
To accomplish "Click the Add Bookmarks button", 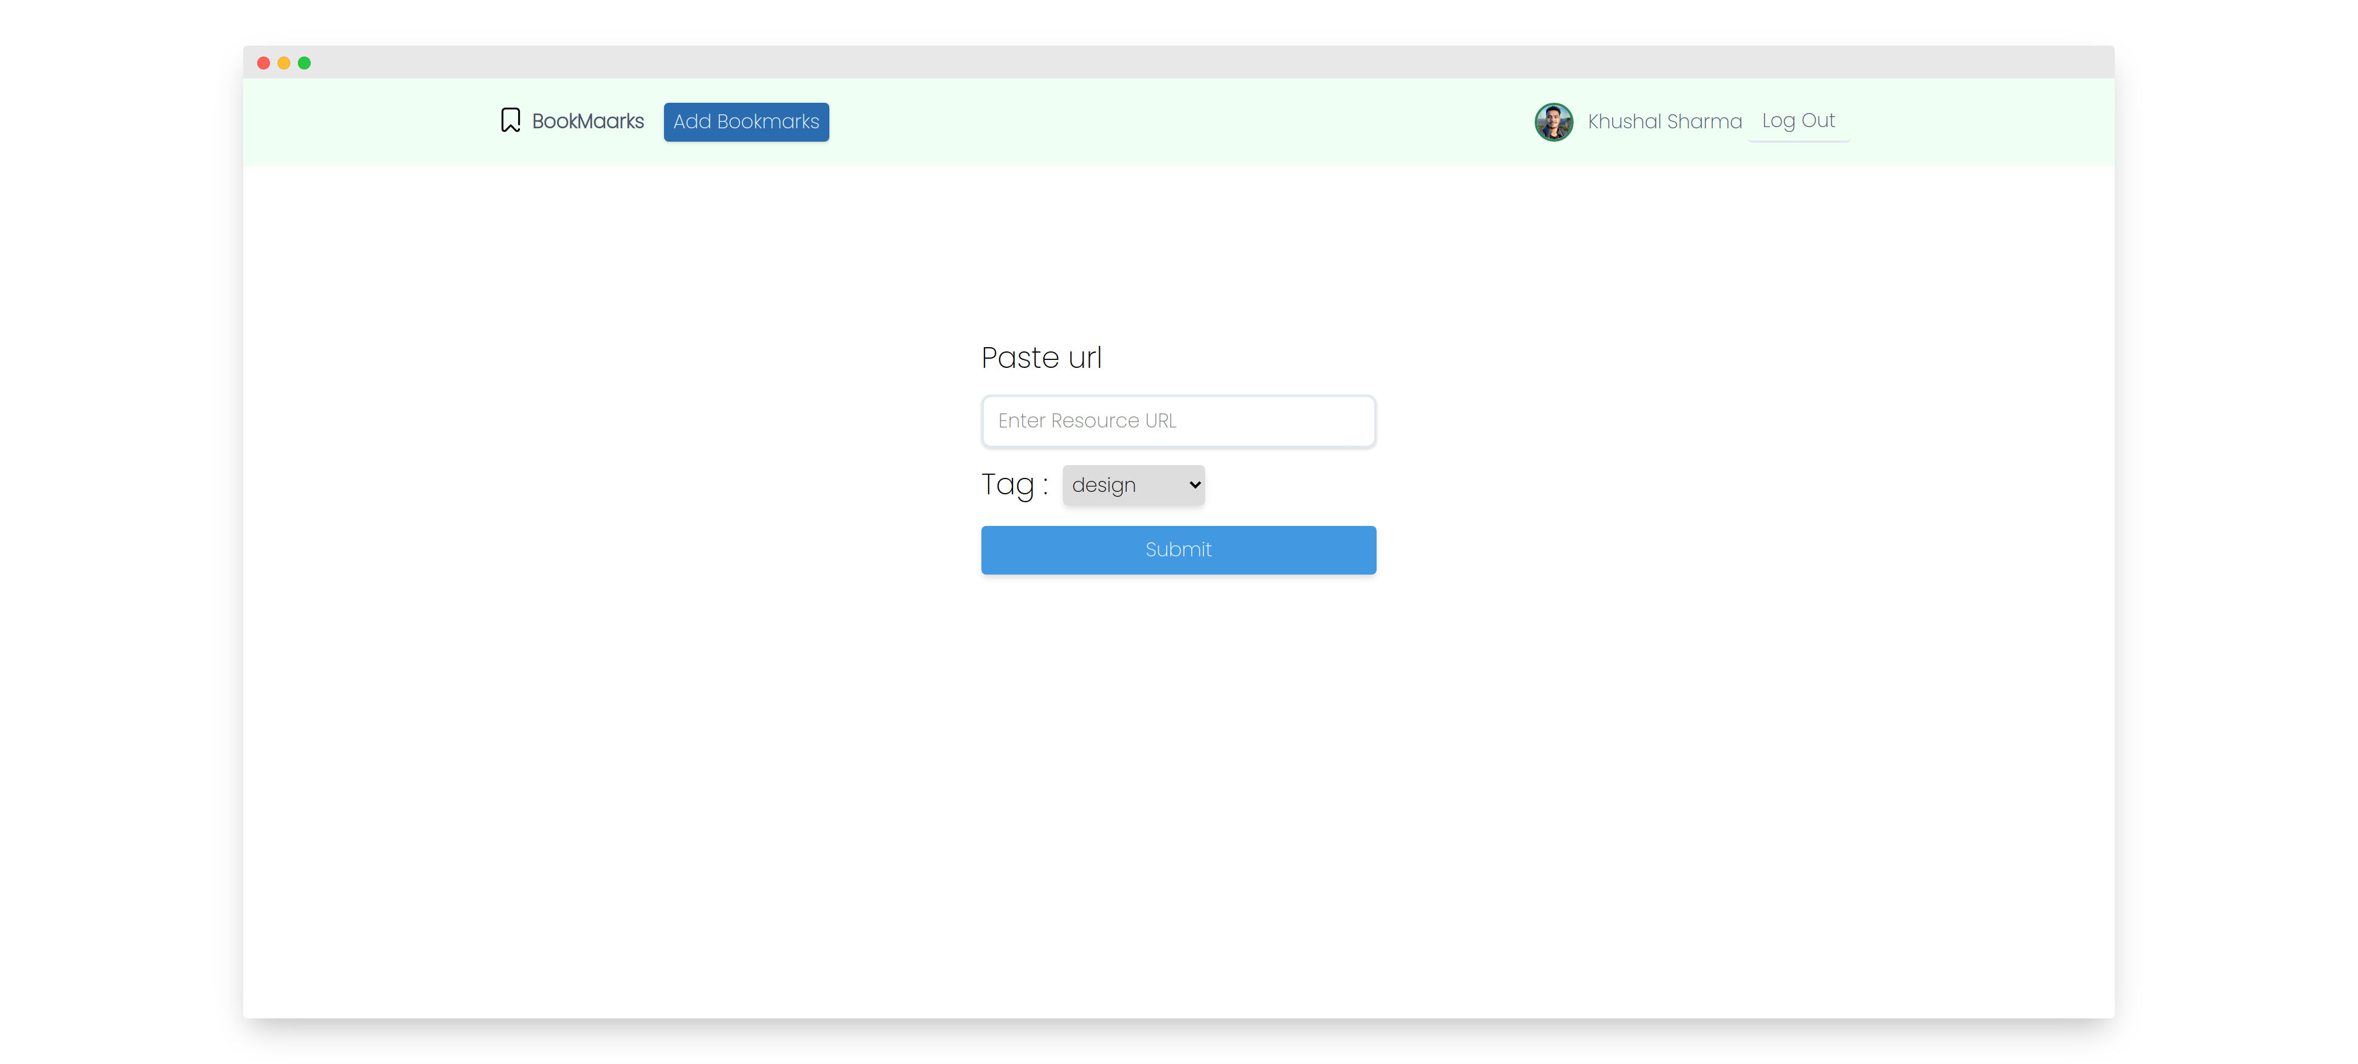I will tap(746, 122).
